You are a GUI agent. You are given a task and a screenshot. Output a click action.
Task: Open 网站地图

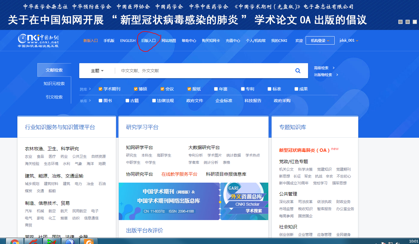169,40
